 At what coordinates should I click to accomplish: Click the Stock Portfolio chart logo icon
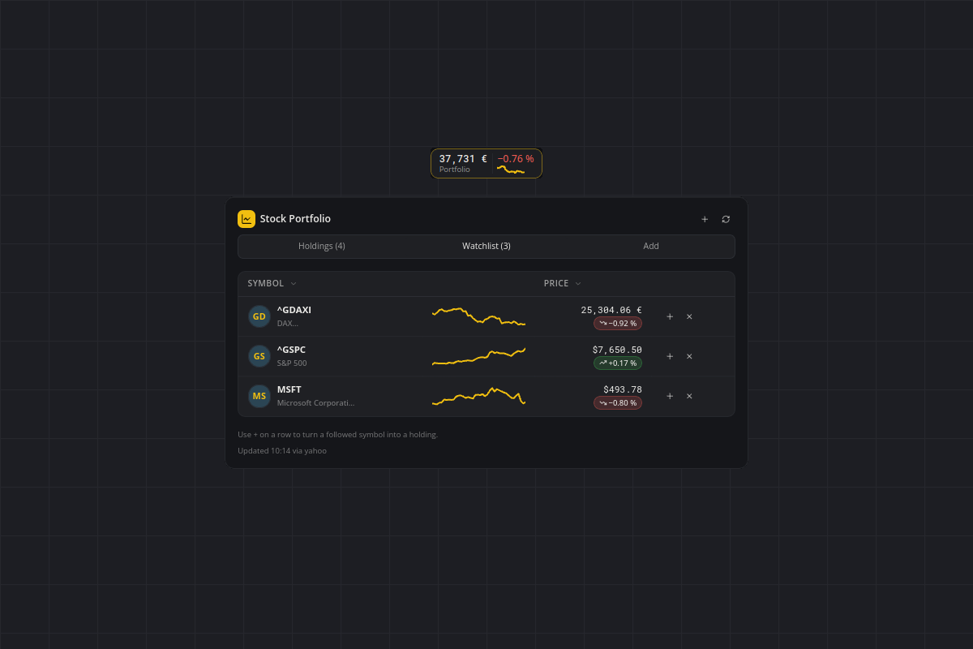[x=246, y=219]
